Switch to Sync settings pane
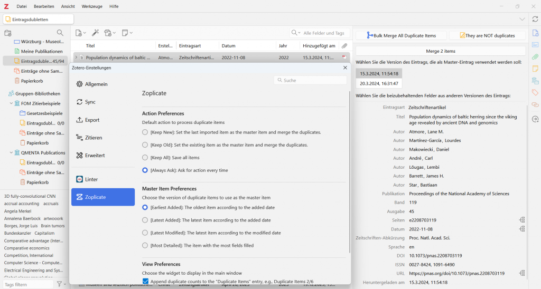Image resolution: width=541 pixels, height=289 pixels. pyautogui.click(x=103, y=102)
